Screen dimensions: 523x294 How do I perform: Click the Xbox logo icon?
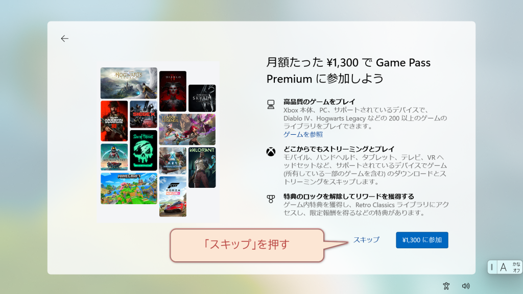271,152
